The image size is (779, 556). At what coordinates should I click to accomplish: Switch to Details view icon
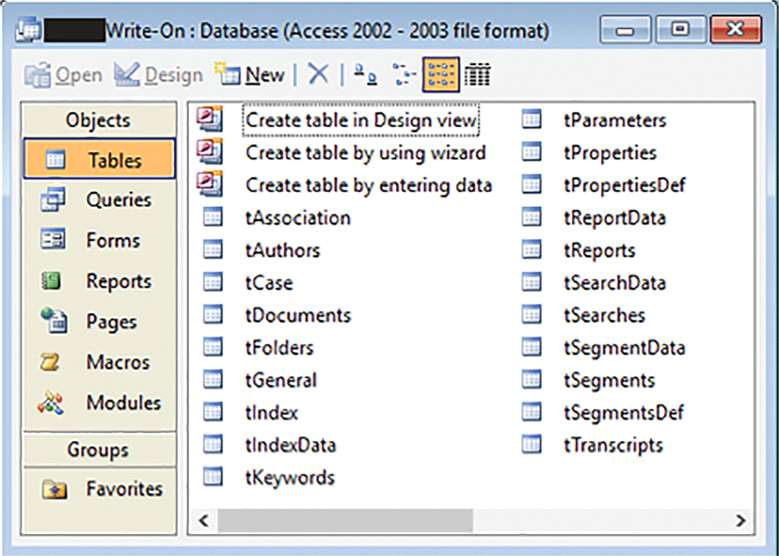(478, 75)
